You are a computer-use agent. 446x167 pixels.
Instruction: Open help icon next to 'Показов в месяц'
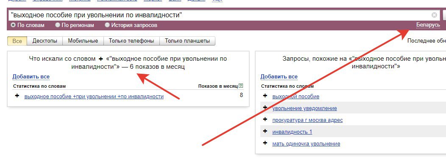click(241, 86)
